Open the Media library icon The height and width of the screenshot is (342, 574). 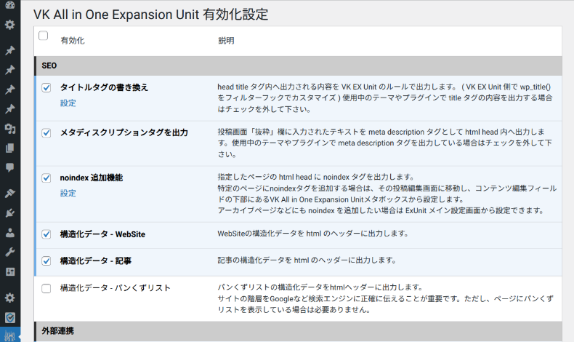(x=10, y=129)
